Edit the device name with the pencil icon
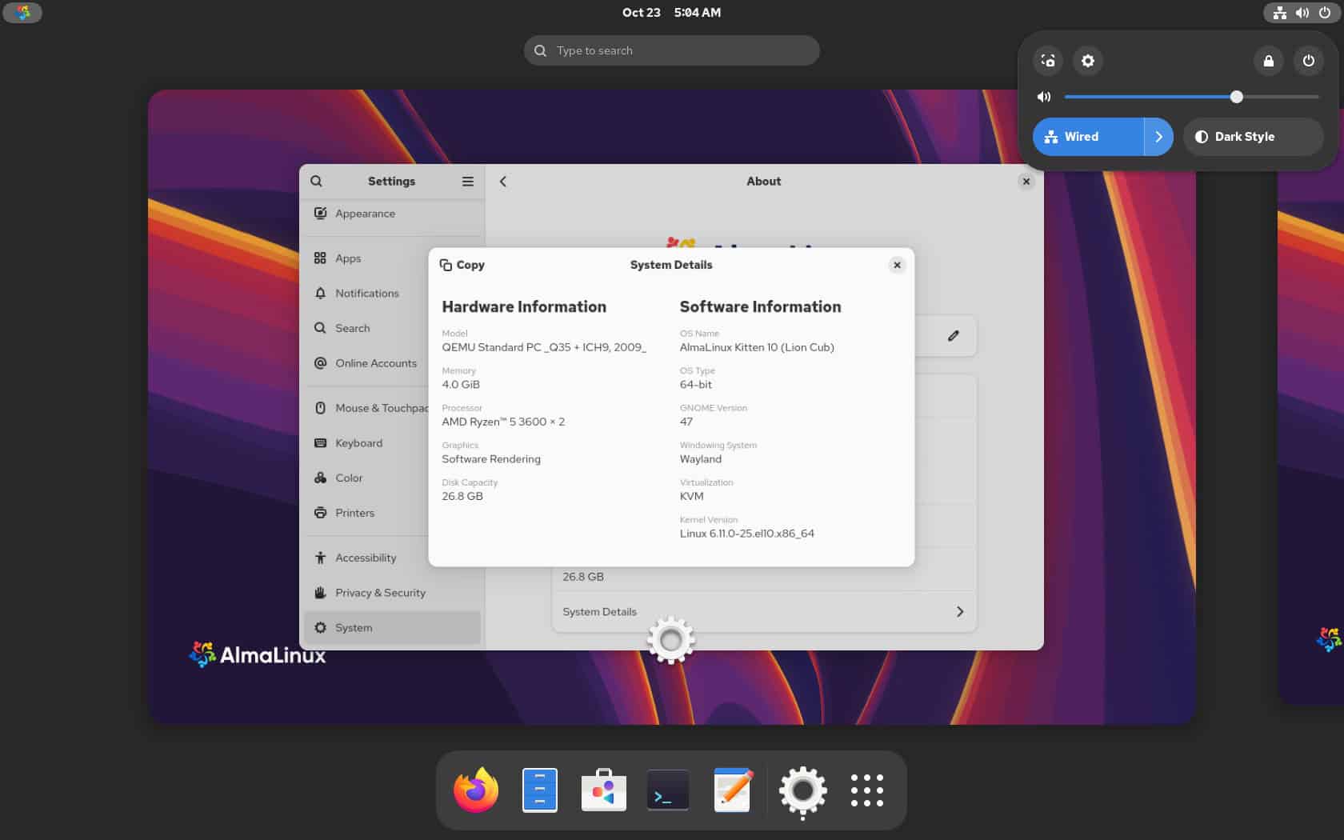1344x840 pixels. 954,336
